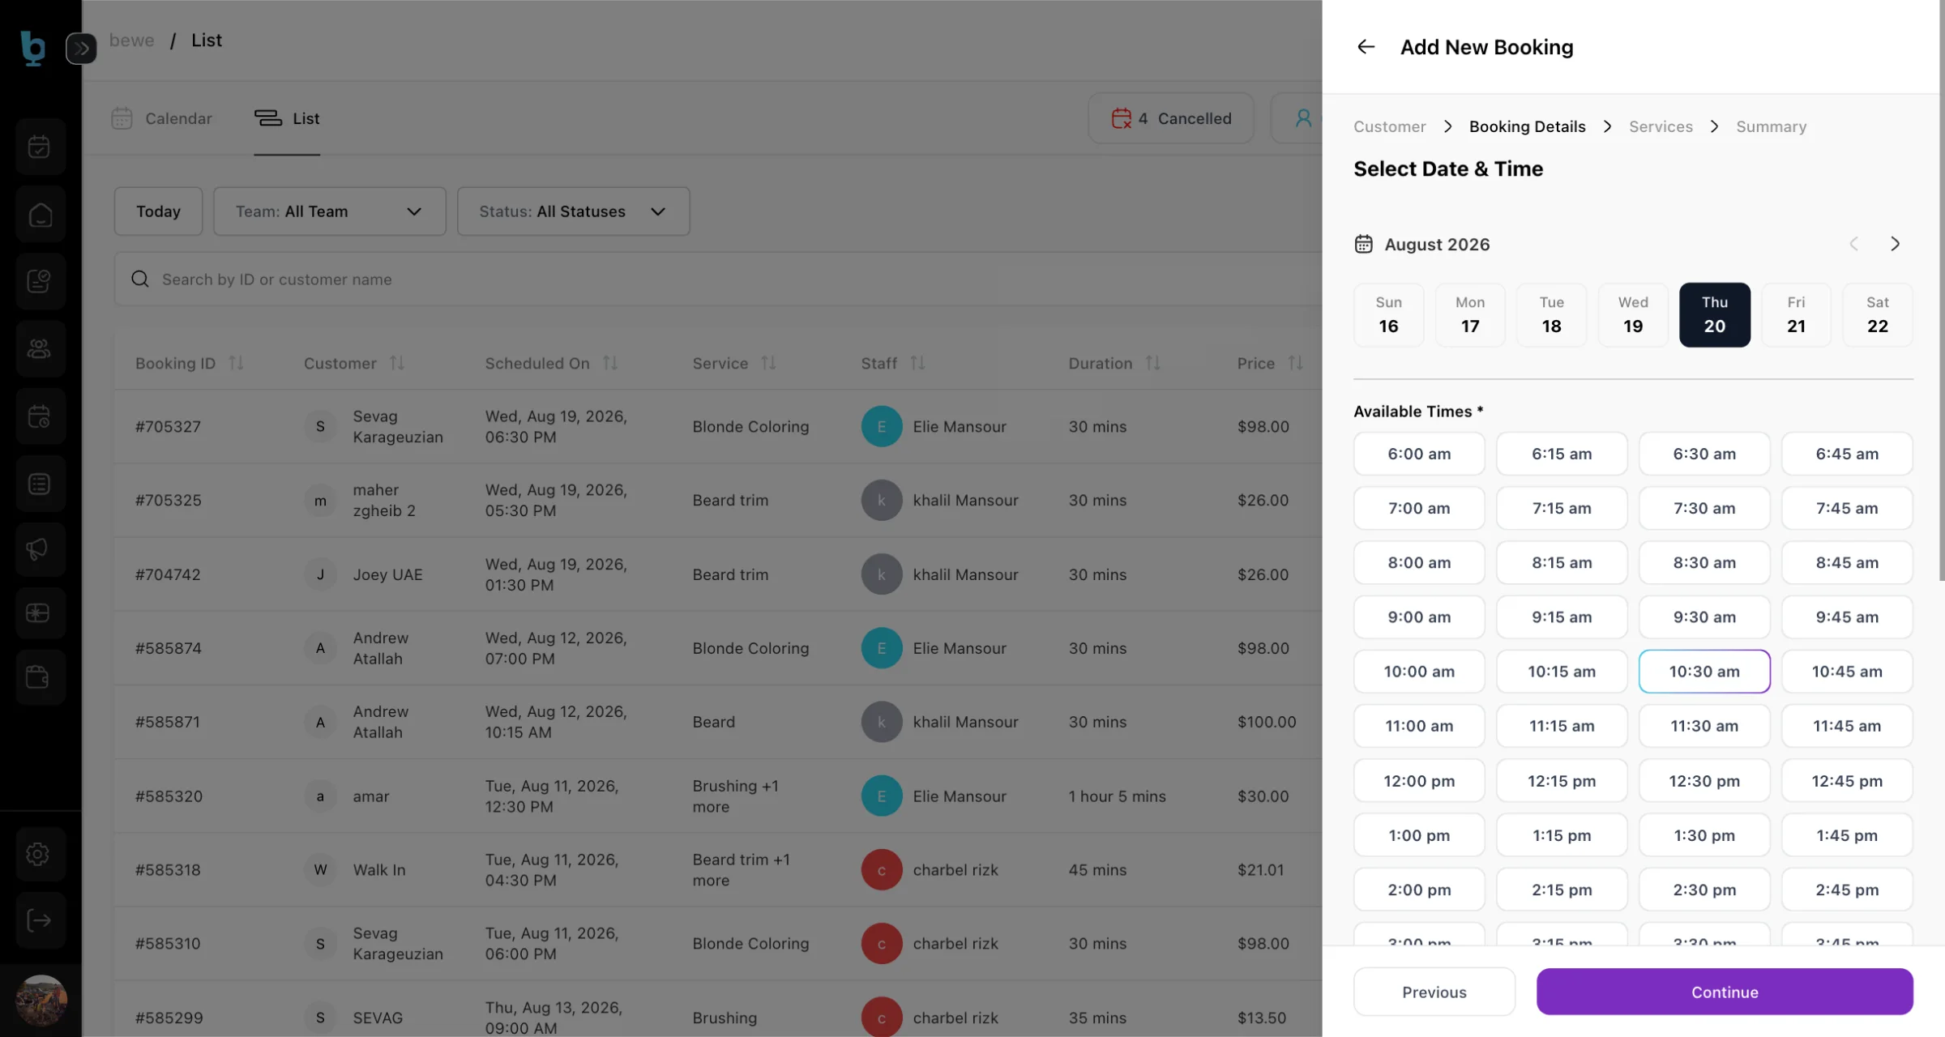Open the user profile avatar
Screen dimensions: 1945x1037
pyautogui.click(x=41, y=1001)
